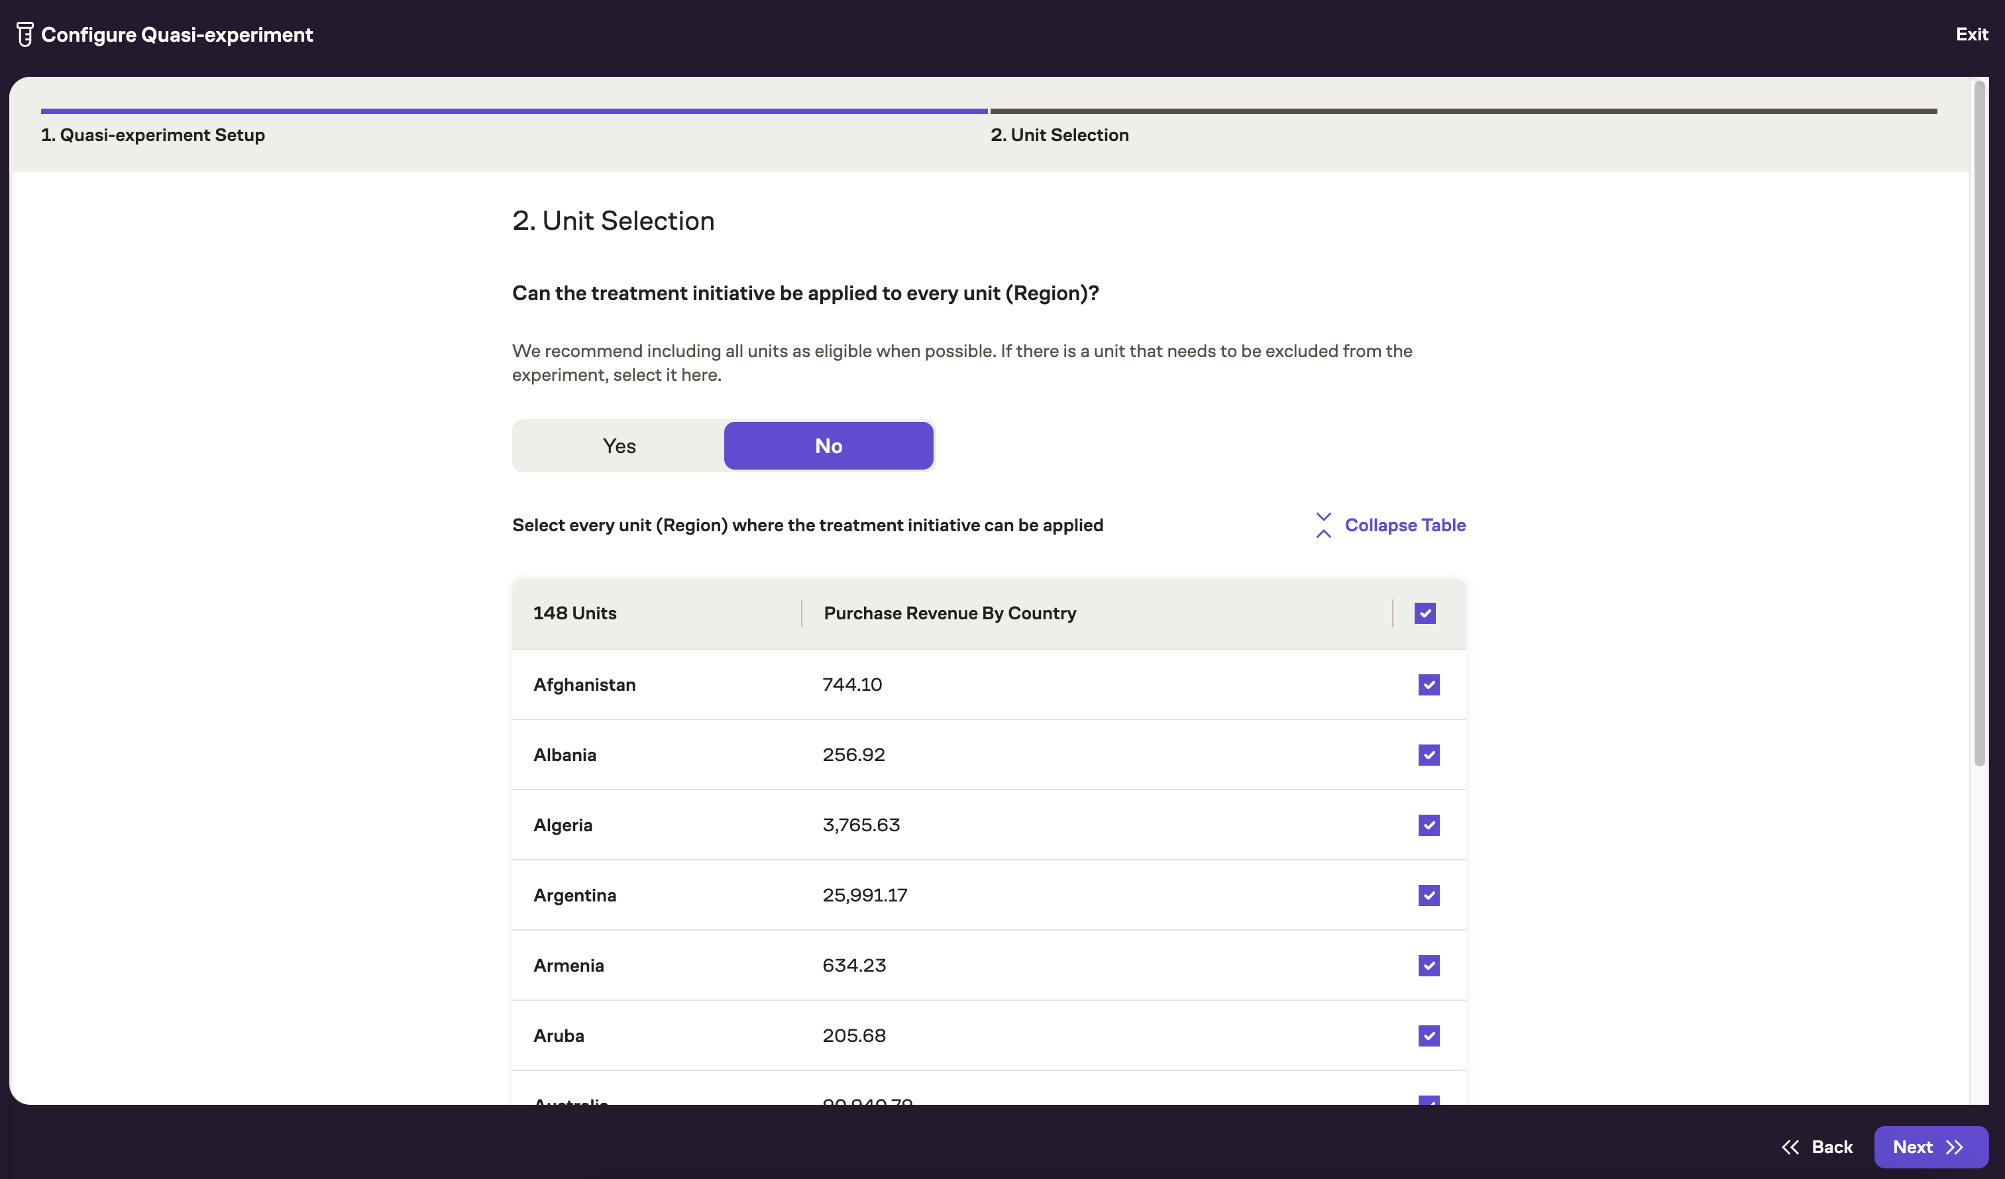Deselect the Aruba unit checkbox
Viewport: 2005px width, 1179px height.
(x=1428, y=1036)
